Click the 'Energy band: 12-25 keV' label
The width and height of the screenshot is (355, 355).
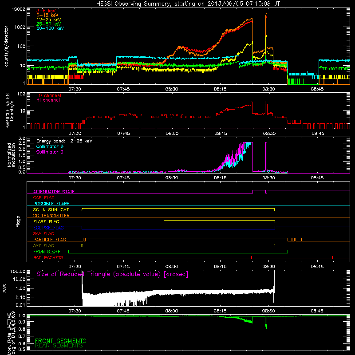tap(64, 141)
